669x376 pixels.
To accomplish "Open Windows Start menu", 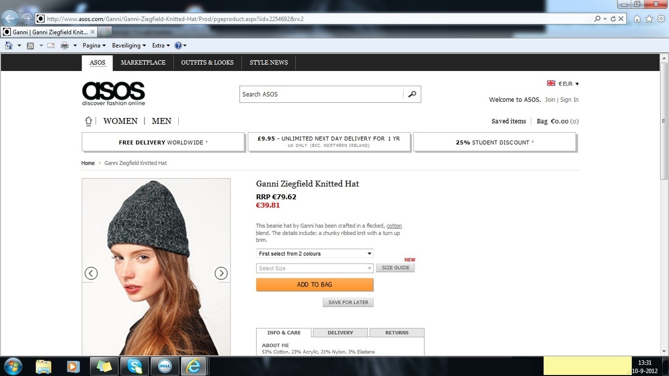I will click(12, 366).
